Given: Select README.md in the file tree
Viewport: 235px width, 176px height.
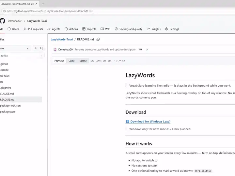Looking at the screenshot, I should pos(21,100).
